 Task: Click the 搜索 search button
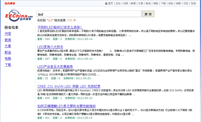(148, 14)
